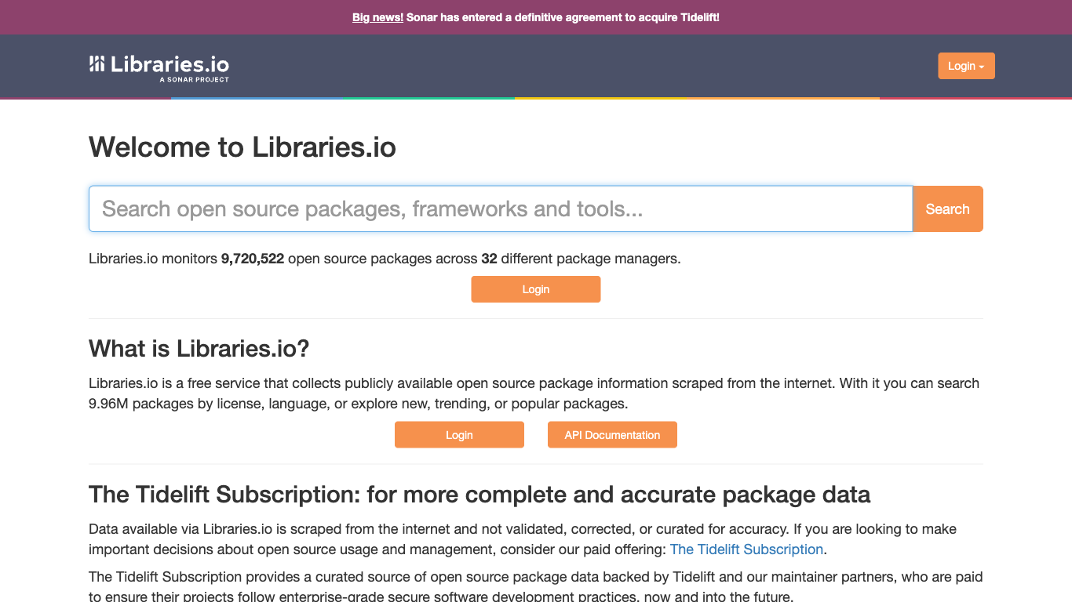The height and width of the screenshot is (602, 1072).
Task: Follow 'The Tidelift Subscription' link
Action: click(746, 549)
